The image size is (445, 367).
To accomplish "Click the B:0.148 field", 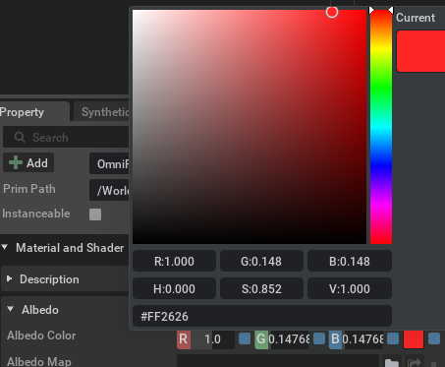I will pos(350,261).
